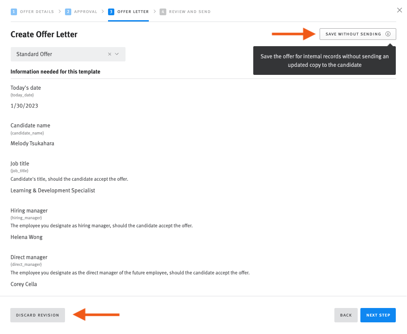
Task: Proceed with the Next Step button
Action: click(x=378, y=315)
